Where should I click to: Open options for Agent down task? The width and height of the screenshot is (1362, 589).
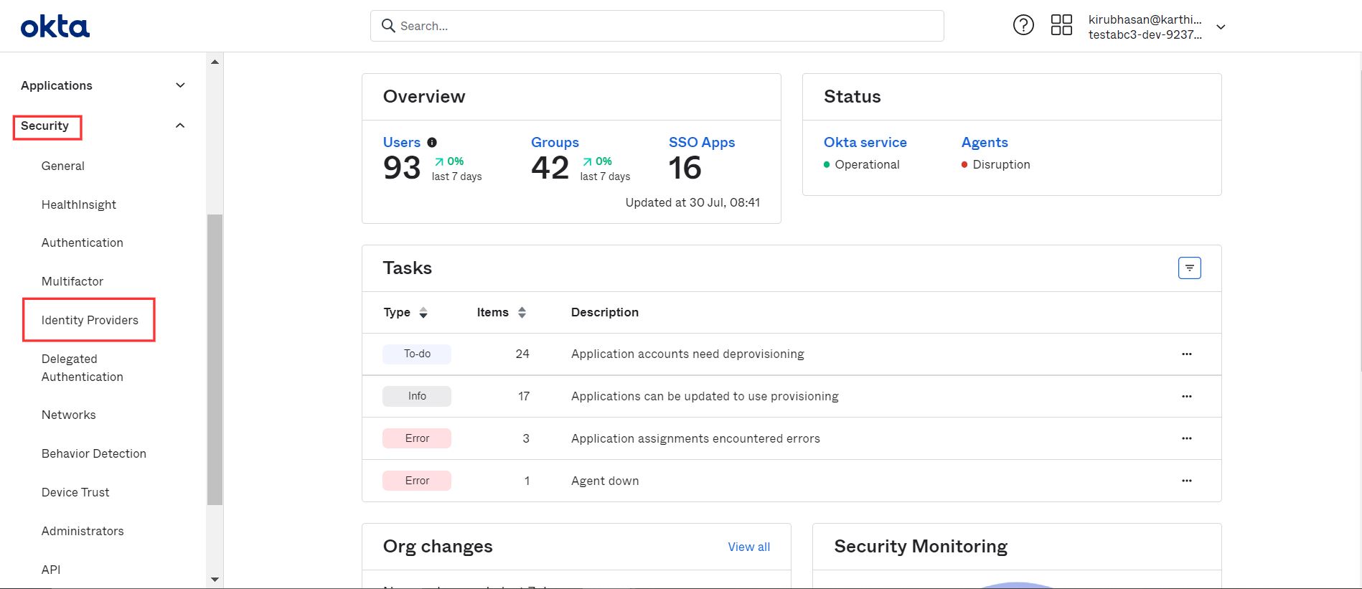[x=1186, y=481]
